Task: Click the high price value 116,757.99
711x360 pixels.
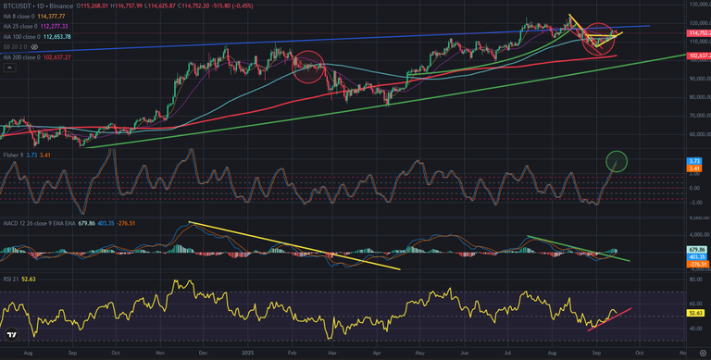Action: point(128,6)
